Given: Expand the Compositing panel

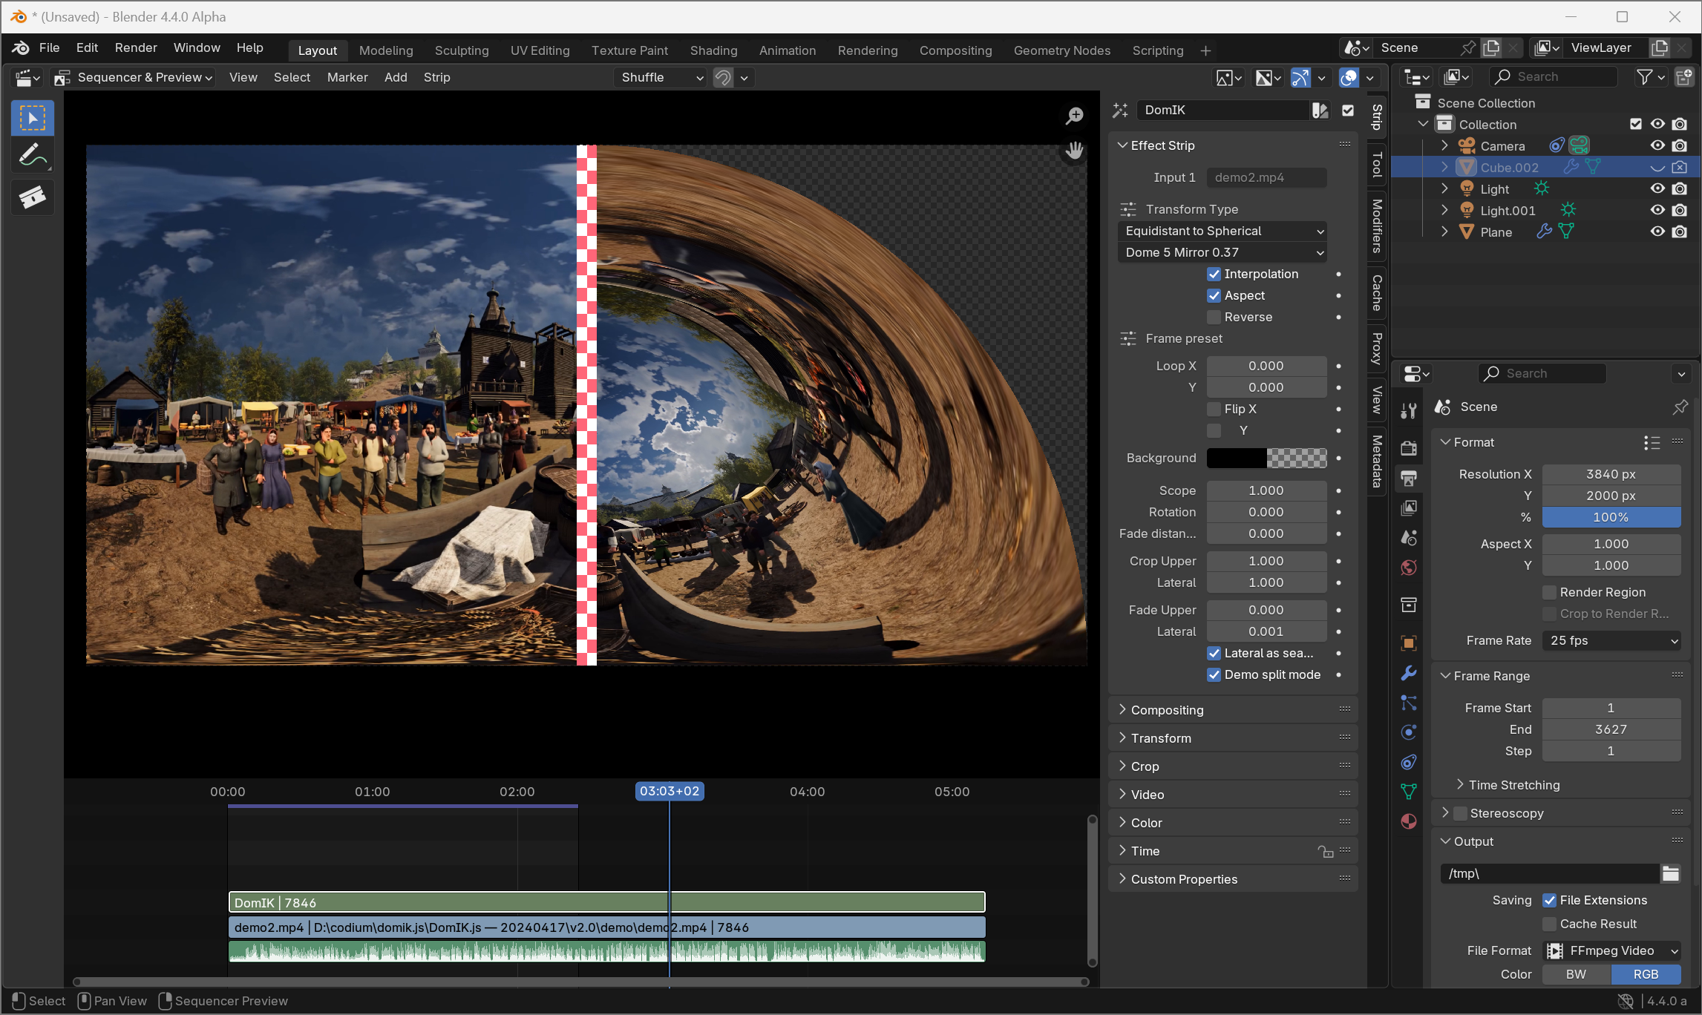Looking at the screenshot, I should (1167, 710).
